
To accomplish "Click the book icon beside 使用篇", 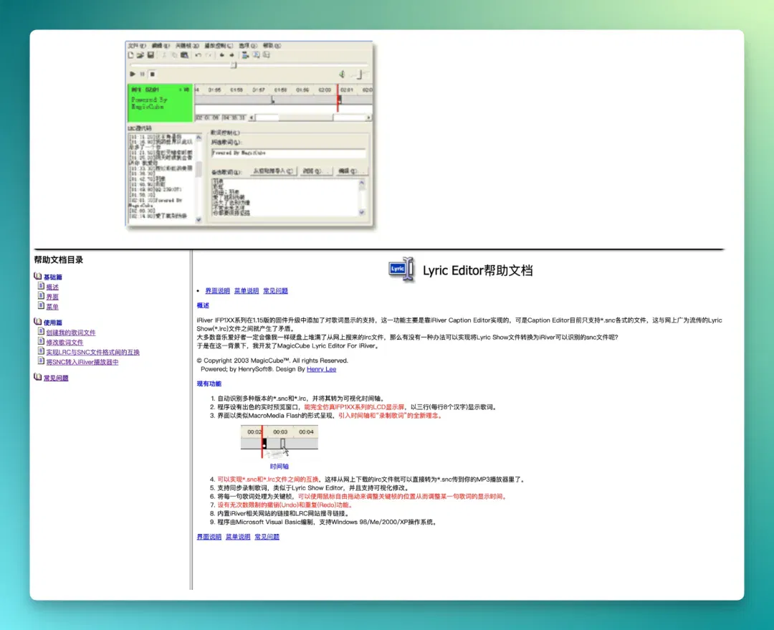I will tap(37, 322).
